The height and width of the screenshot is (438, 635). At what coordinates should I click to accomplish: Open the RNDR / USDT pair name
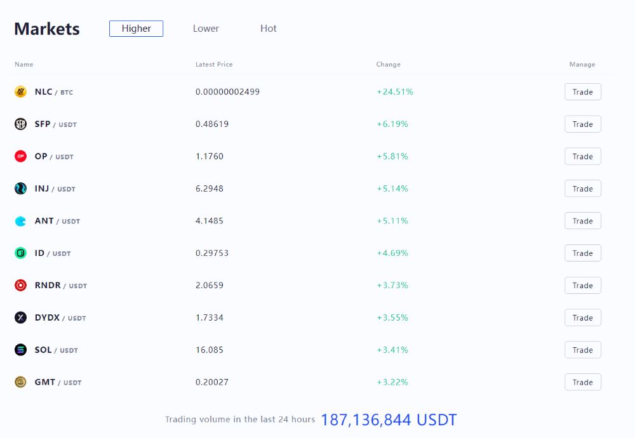[x=60, y=286]
